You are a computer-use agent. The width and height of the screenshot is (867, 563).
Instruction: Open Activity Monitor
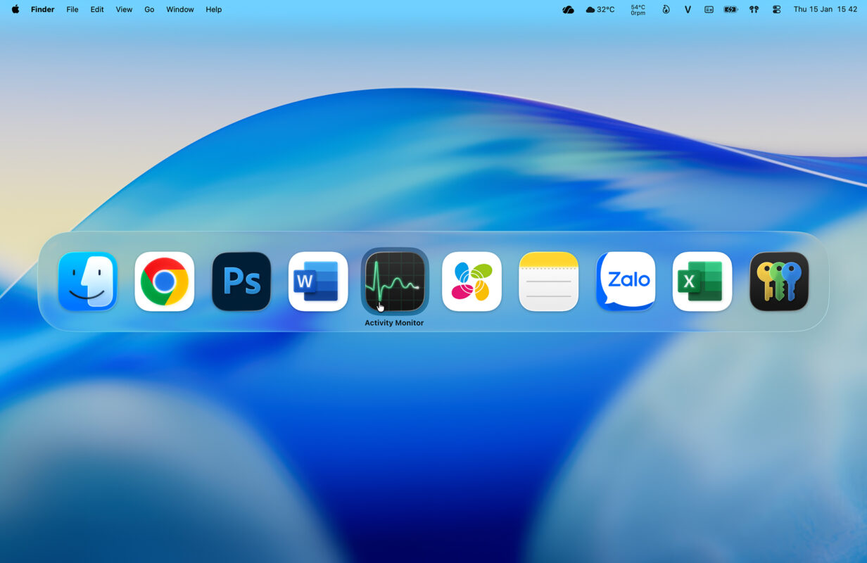click(395, 280)
